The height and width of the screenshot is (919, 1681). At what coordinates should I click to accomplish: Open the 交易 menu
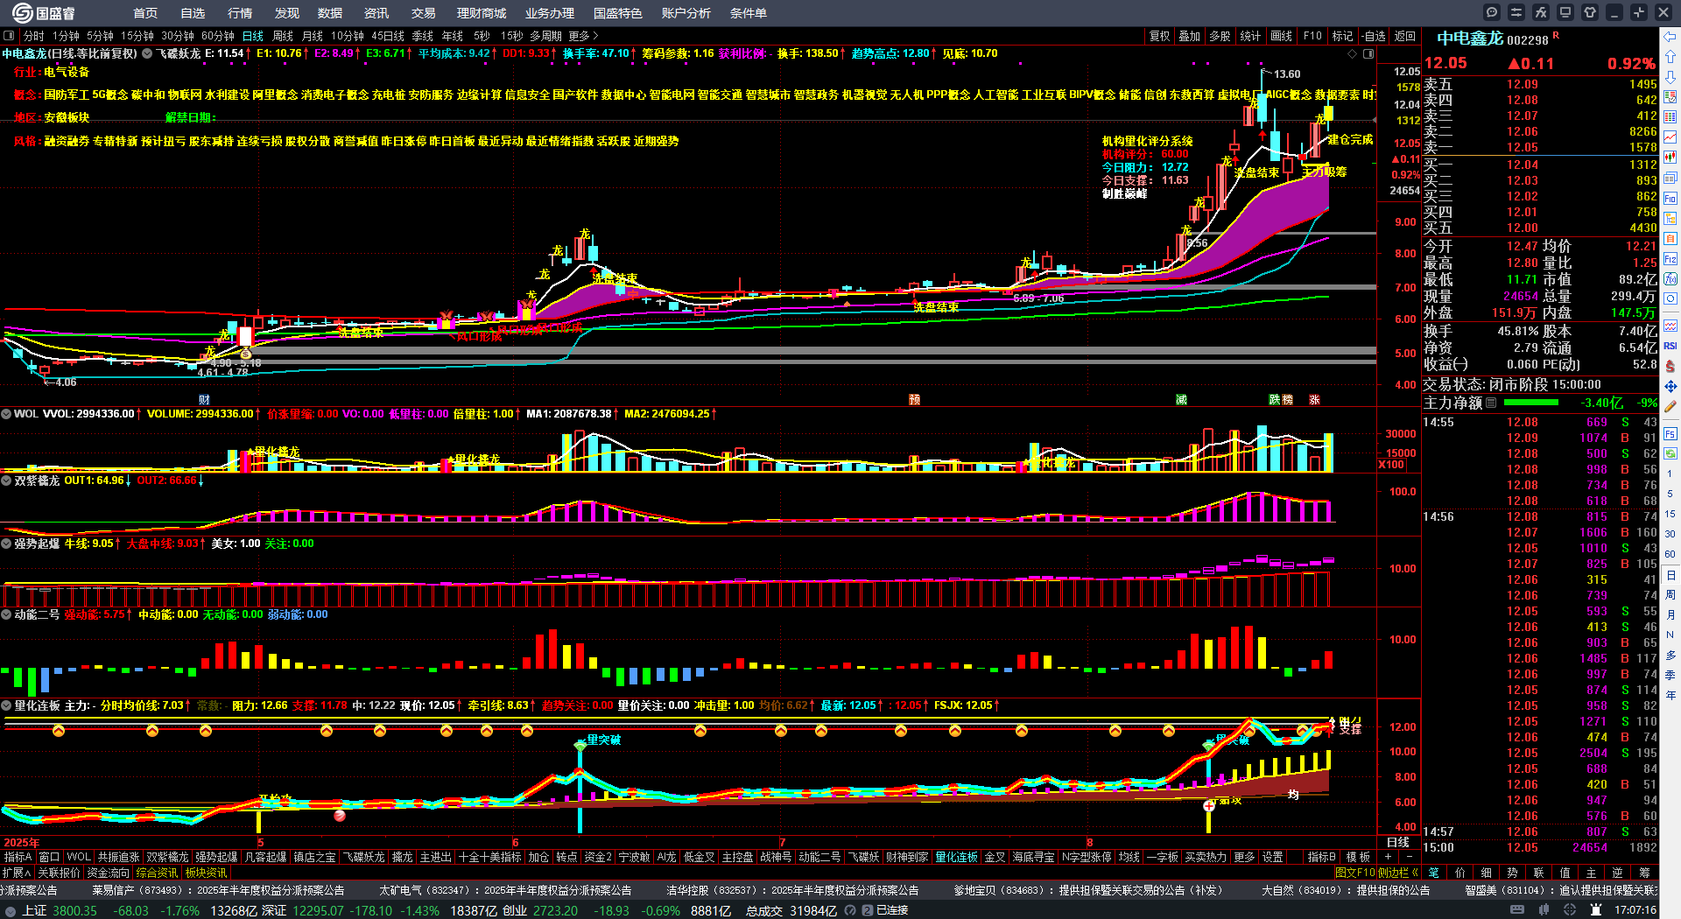click(x=424, y=13)
